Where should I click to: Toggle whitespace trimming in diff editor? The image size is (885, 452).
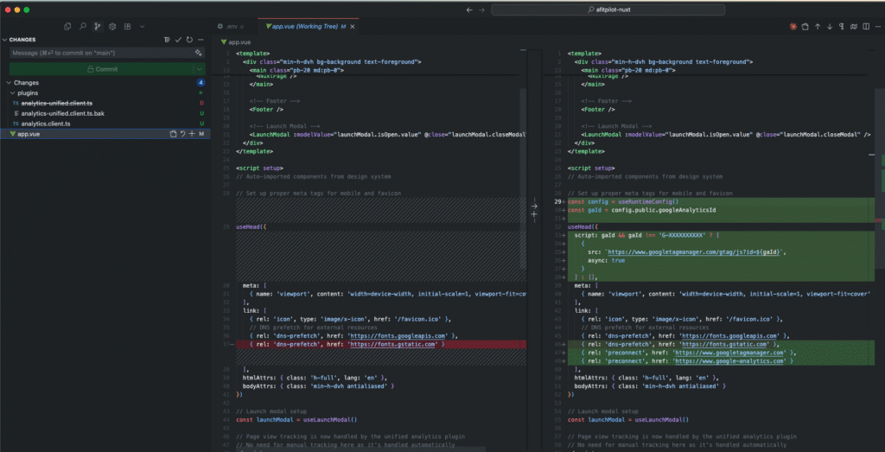(843, 28)
